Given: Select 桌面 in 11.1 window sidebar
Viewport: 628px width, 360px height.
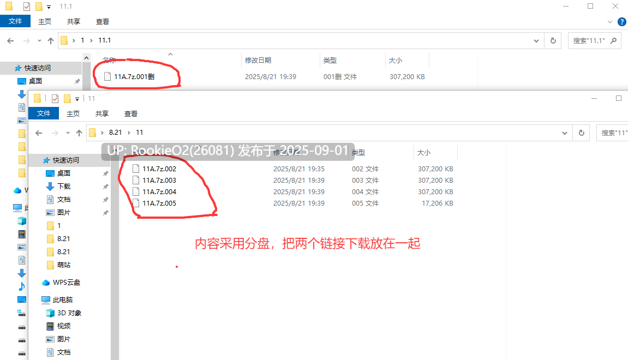Looking at the screenshot, I should 35,81.
